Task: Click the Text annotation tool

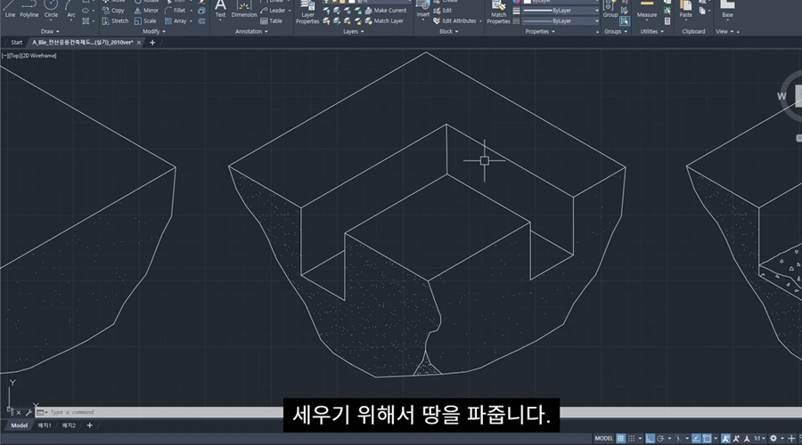Action: click(220, 9)
